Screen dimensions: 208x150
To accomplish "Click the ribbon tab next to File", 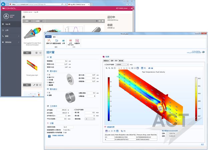I will click(x=54, y=37).
